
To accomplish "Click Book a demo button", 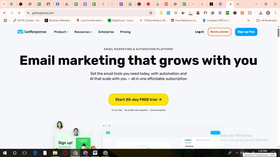I will point(219,32).
